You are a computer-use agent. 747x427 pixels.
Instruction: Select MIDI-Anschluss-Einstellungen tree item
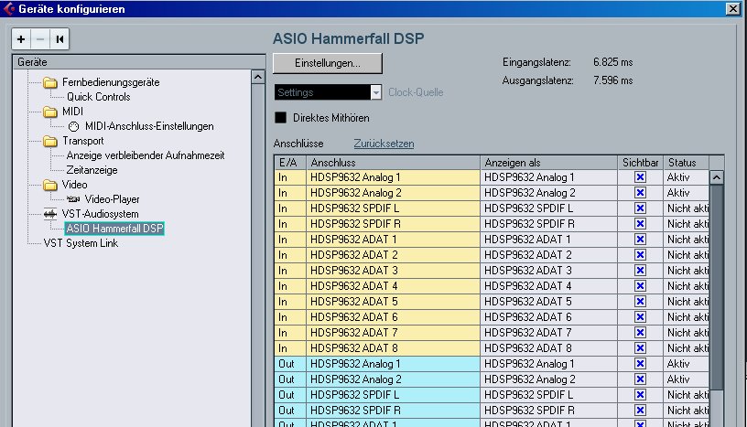coord(149,126)
